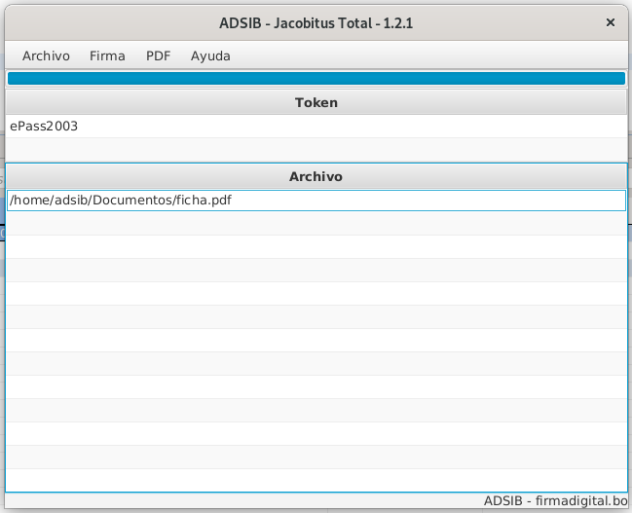Click the last row of the Archivo table
This screenshot has height=513, width=632.
pyautogui.click(x=316, y=481)
